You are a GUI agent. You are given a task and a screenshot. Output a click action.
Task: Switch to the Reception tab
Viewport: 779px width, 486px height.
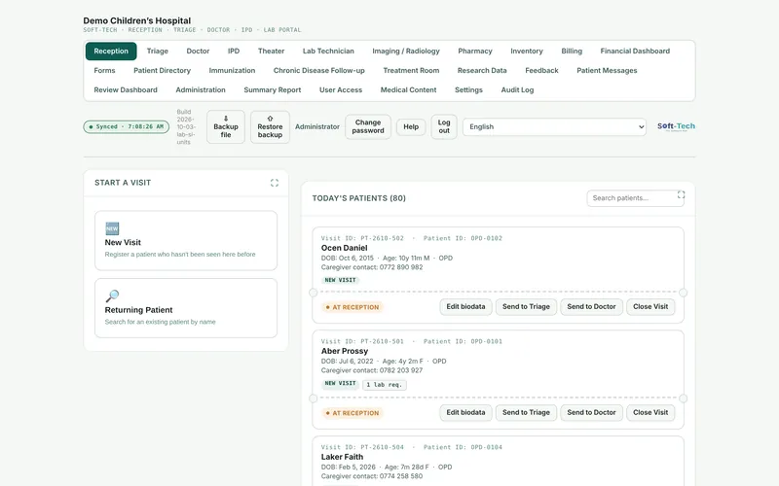[x=111, y=52]
